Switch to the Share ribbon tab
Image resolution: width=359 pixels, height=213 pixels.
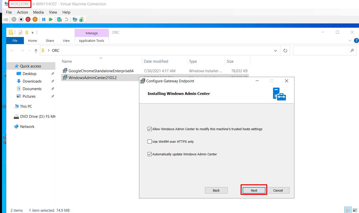click(x=50, y=41)
